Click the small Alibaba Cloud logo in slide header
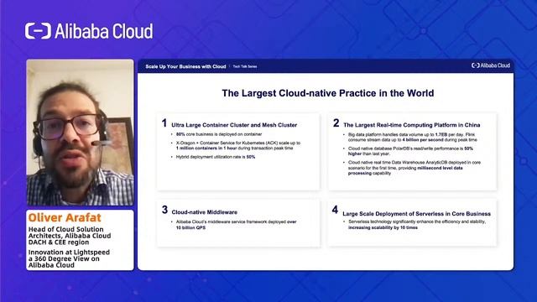Viewport: 537px width, 302px height. 490,65
